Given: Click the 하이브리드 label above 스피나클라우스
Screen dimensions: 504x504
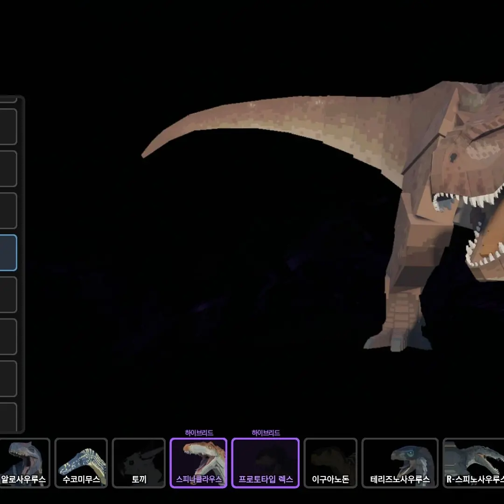Looking at the screenshot, I should click(199, 433).
